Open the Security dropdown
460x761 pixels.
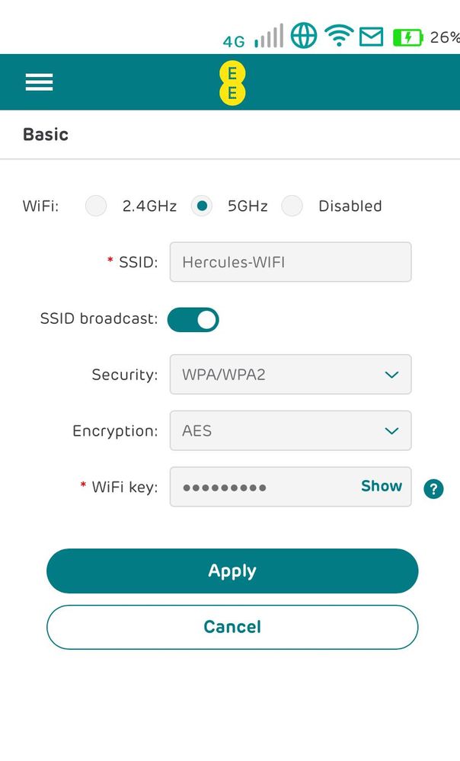tap(290, 375)
